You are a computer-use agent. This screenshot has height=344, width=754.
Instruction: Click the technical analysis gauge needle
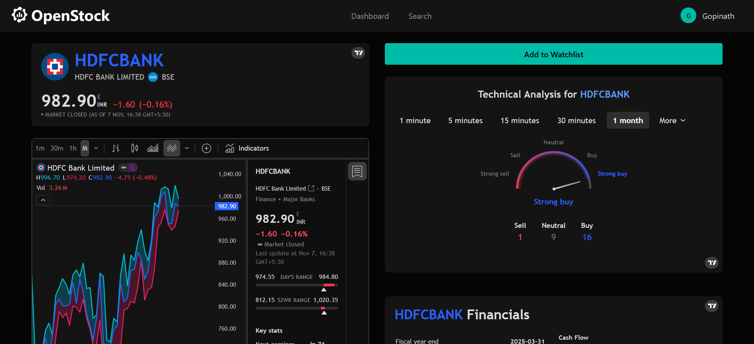tap(566, 185)
